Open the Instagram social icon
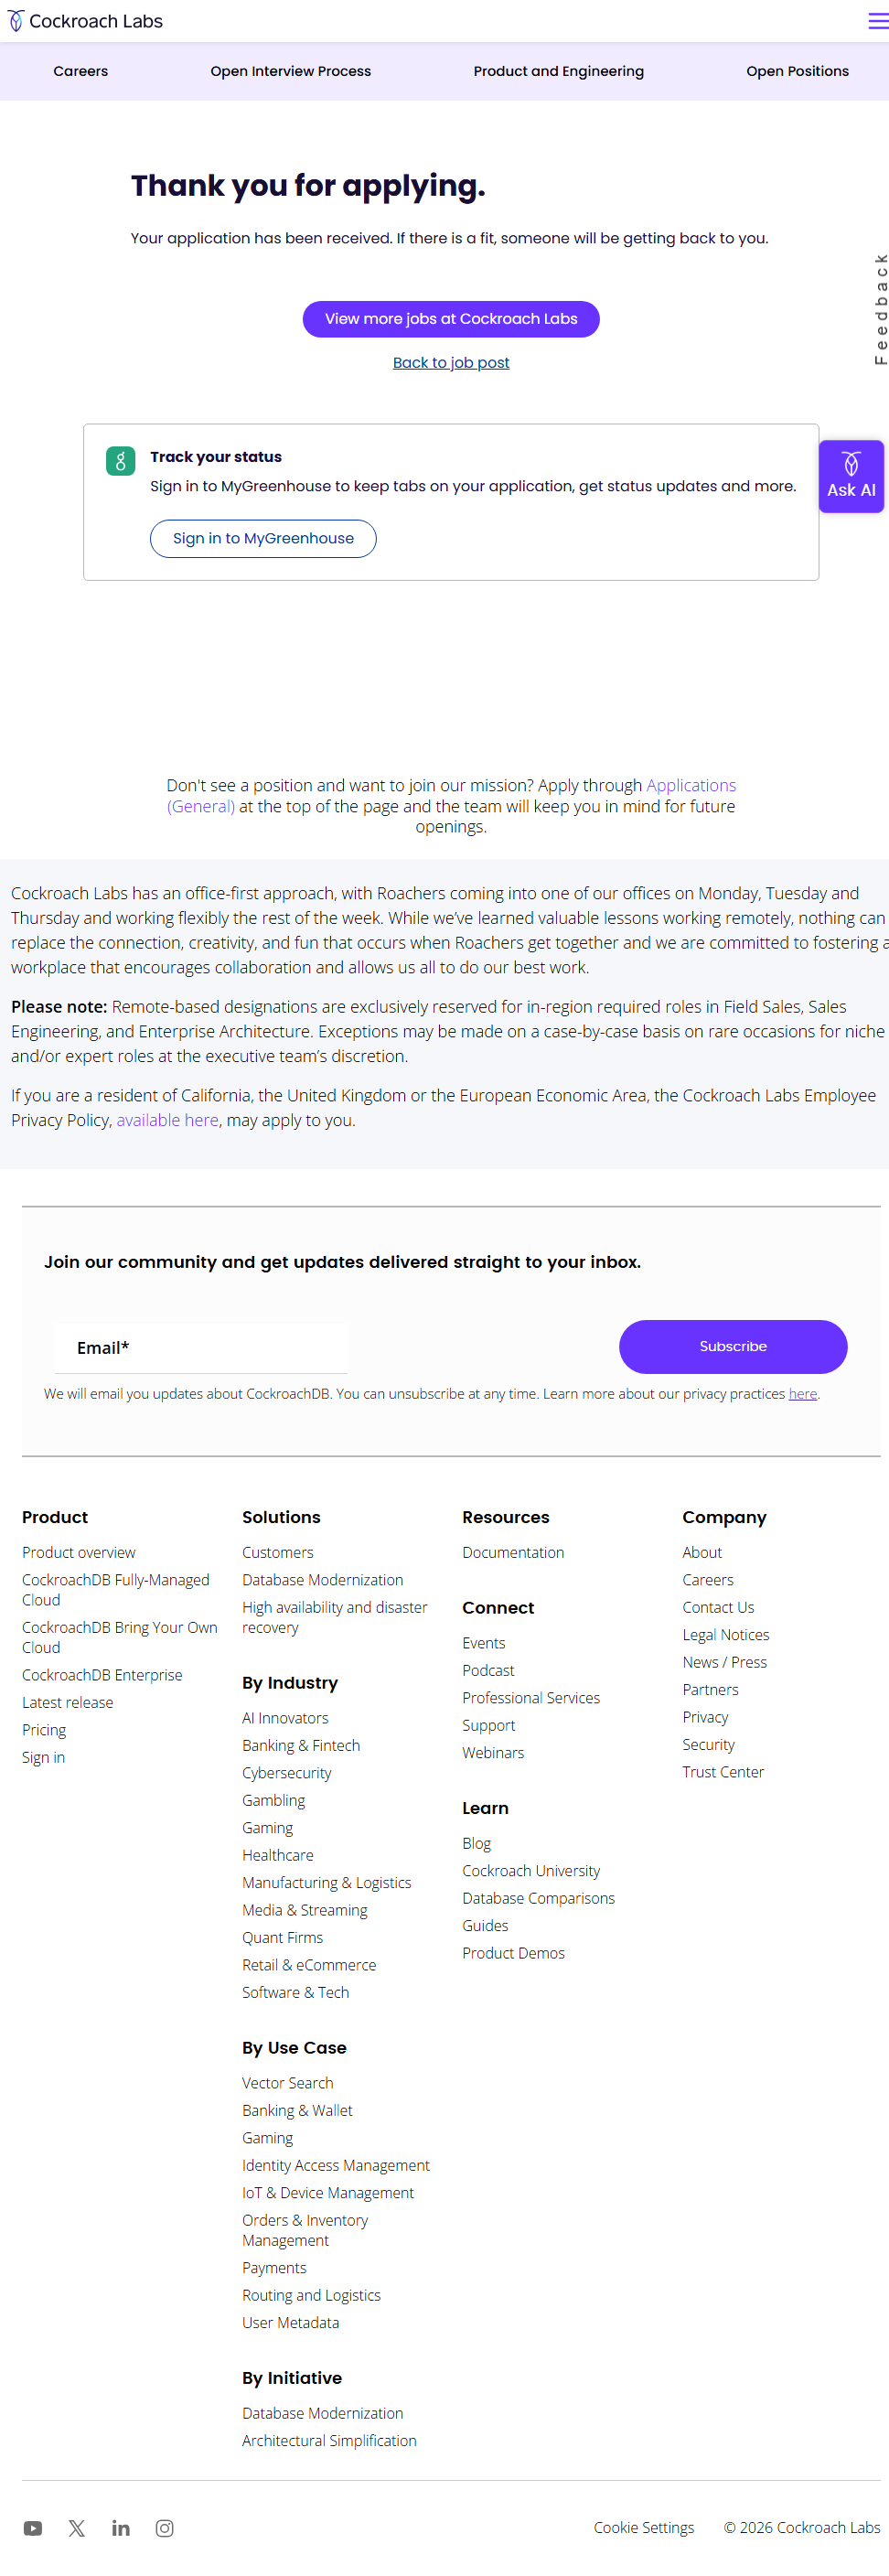Screen dimensions: 889x2576 pos(165,2528)
